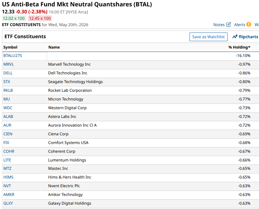Open HIMS symbol link
This screenshot has height=209, width=259.
[8, 177]
